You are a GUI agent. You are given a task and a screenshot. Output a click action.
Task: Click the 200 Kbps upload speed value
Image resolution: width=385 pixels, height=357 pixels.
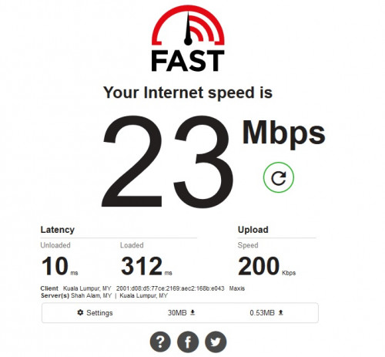click(266, 266)
